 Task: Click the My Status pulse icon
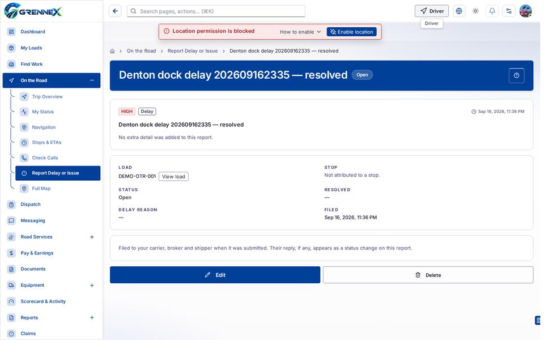point(24,112)
